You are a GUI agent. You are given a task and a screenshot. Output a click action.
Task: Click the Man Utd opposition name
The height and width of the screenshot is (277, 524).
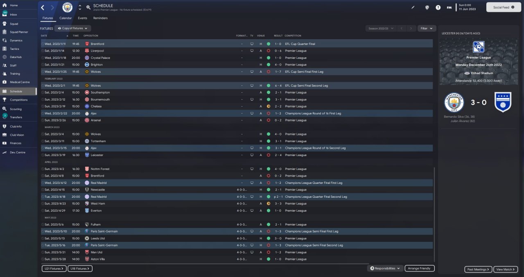coord(96,252)
